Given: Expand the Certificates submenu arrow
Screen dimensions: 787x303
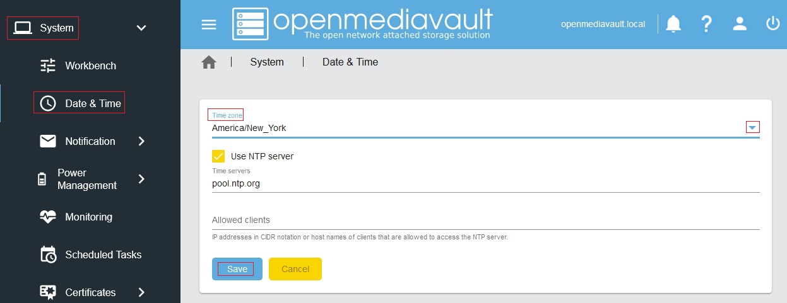Looking at the screenshot, I should point(141,292).
